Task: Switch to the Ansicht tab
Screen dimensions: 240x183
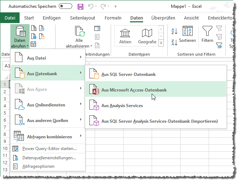Action: click(191, 18)
